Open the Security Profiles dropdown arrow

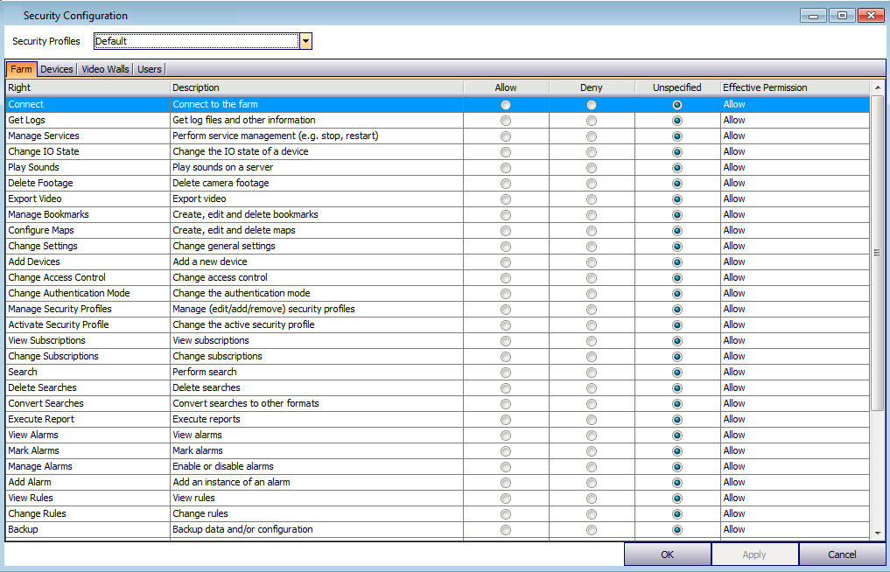306,41
